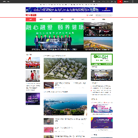138x138 pixels.
Task: Open the sidebar conference stage photo
Action: [x=102, y=75]
